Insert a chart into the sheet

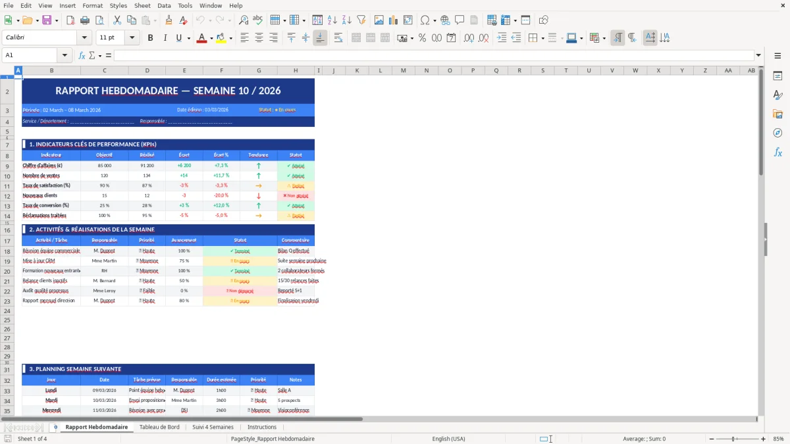click(392, 20)
